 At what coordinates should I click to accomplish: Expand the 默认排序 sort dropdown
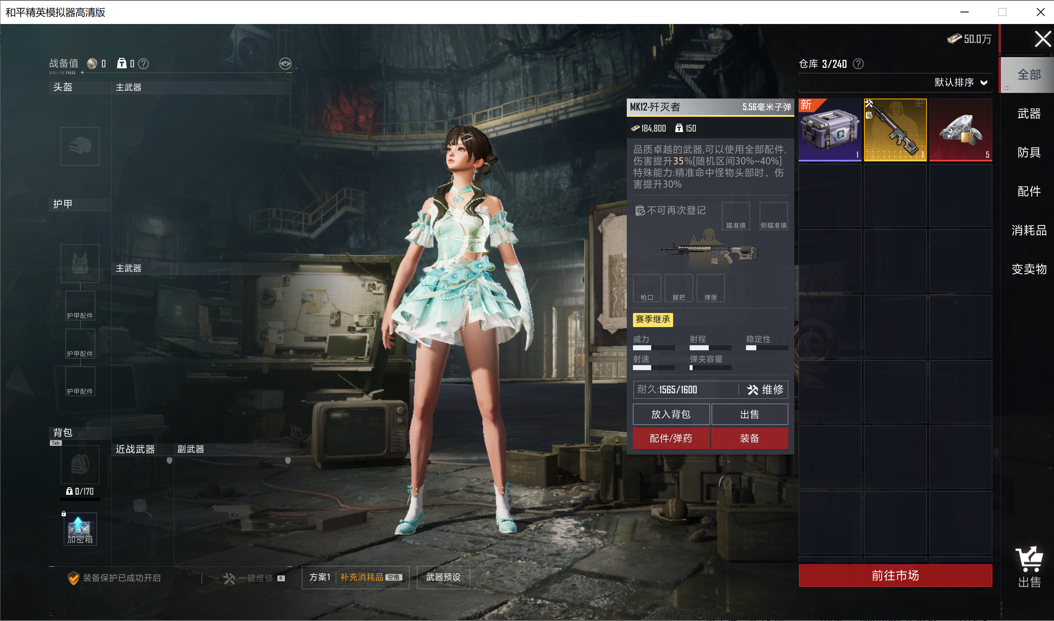coord(961,82)
